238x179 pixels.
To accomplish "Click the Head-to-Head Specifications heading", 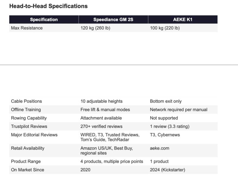I will [x=48, y=6].
